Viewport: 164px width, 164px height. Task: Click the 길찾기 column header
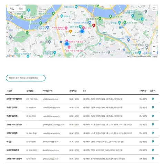(x=153, y=91)
